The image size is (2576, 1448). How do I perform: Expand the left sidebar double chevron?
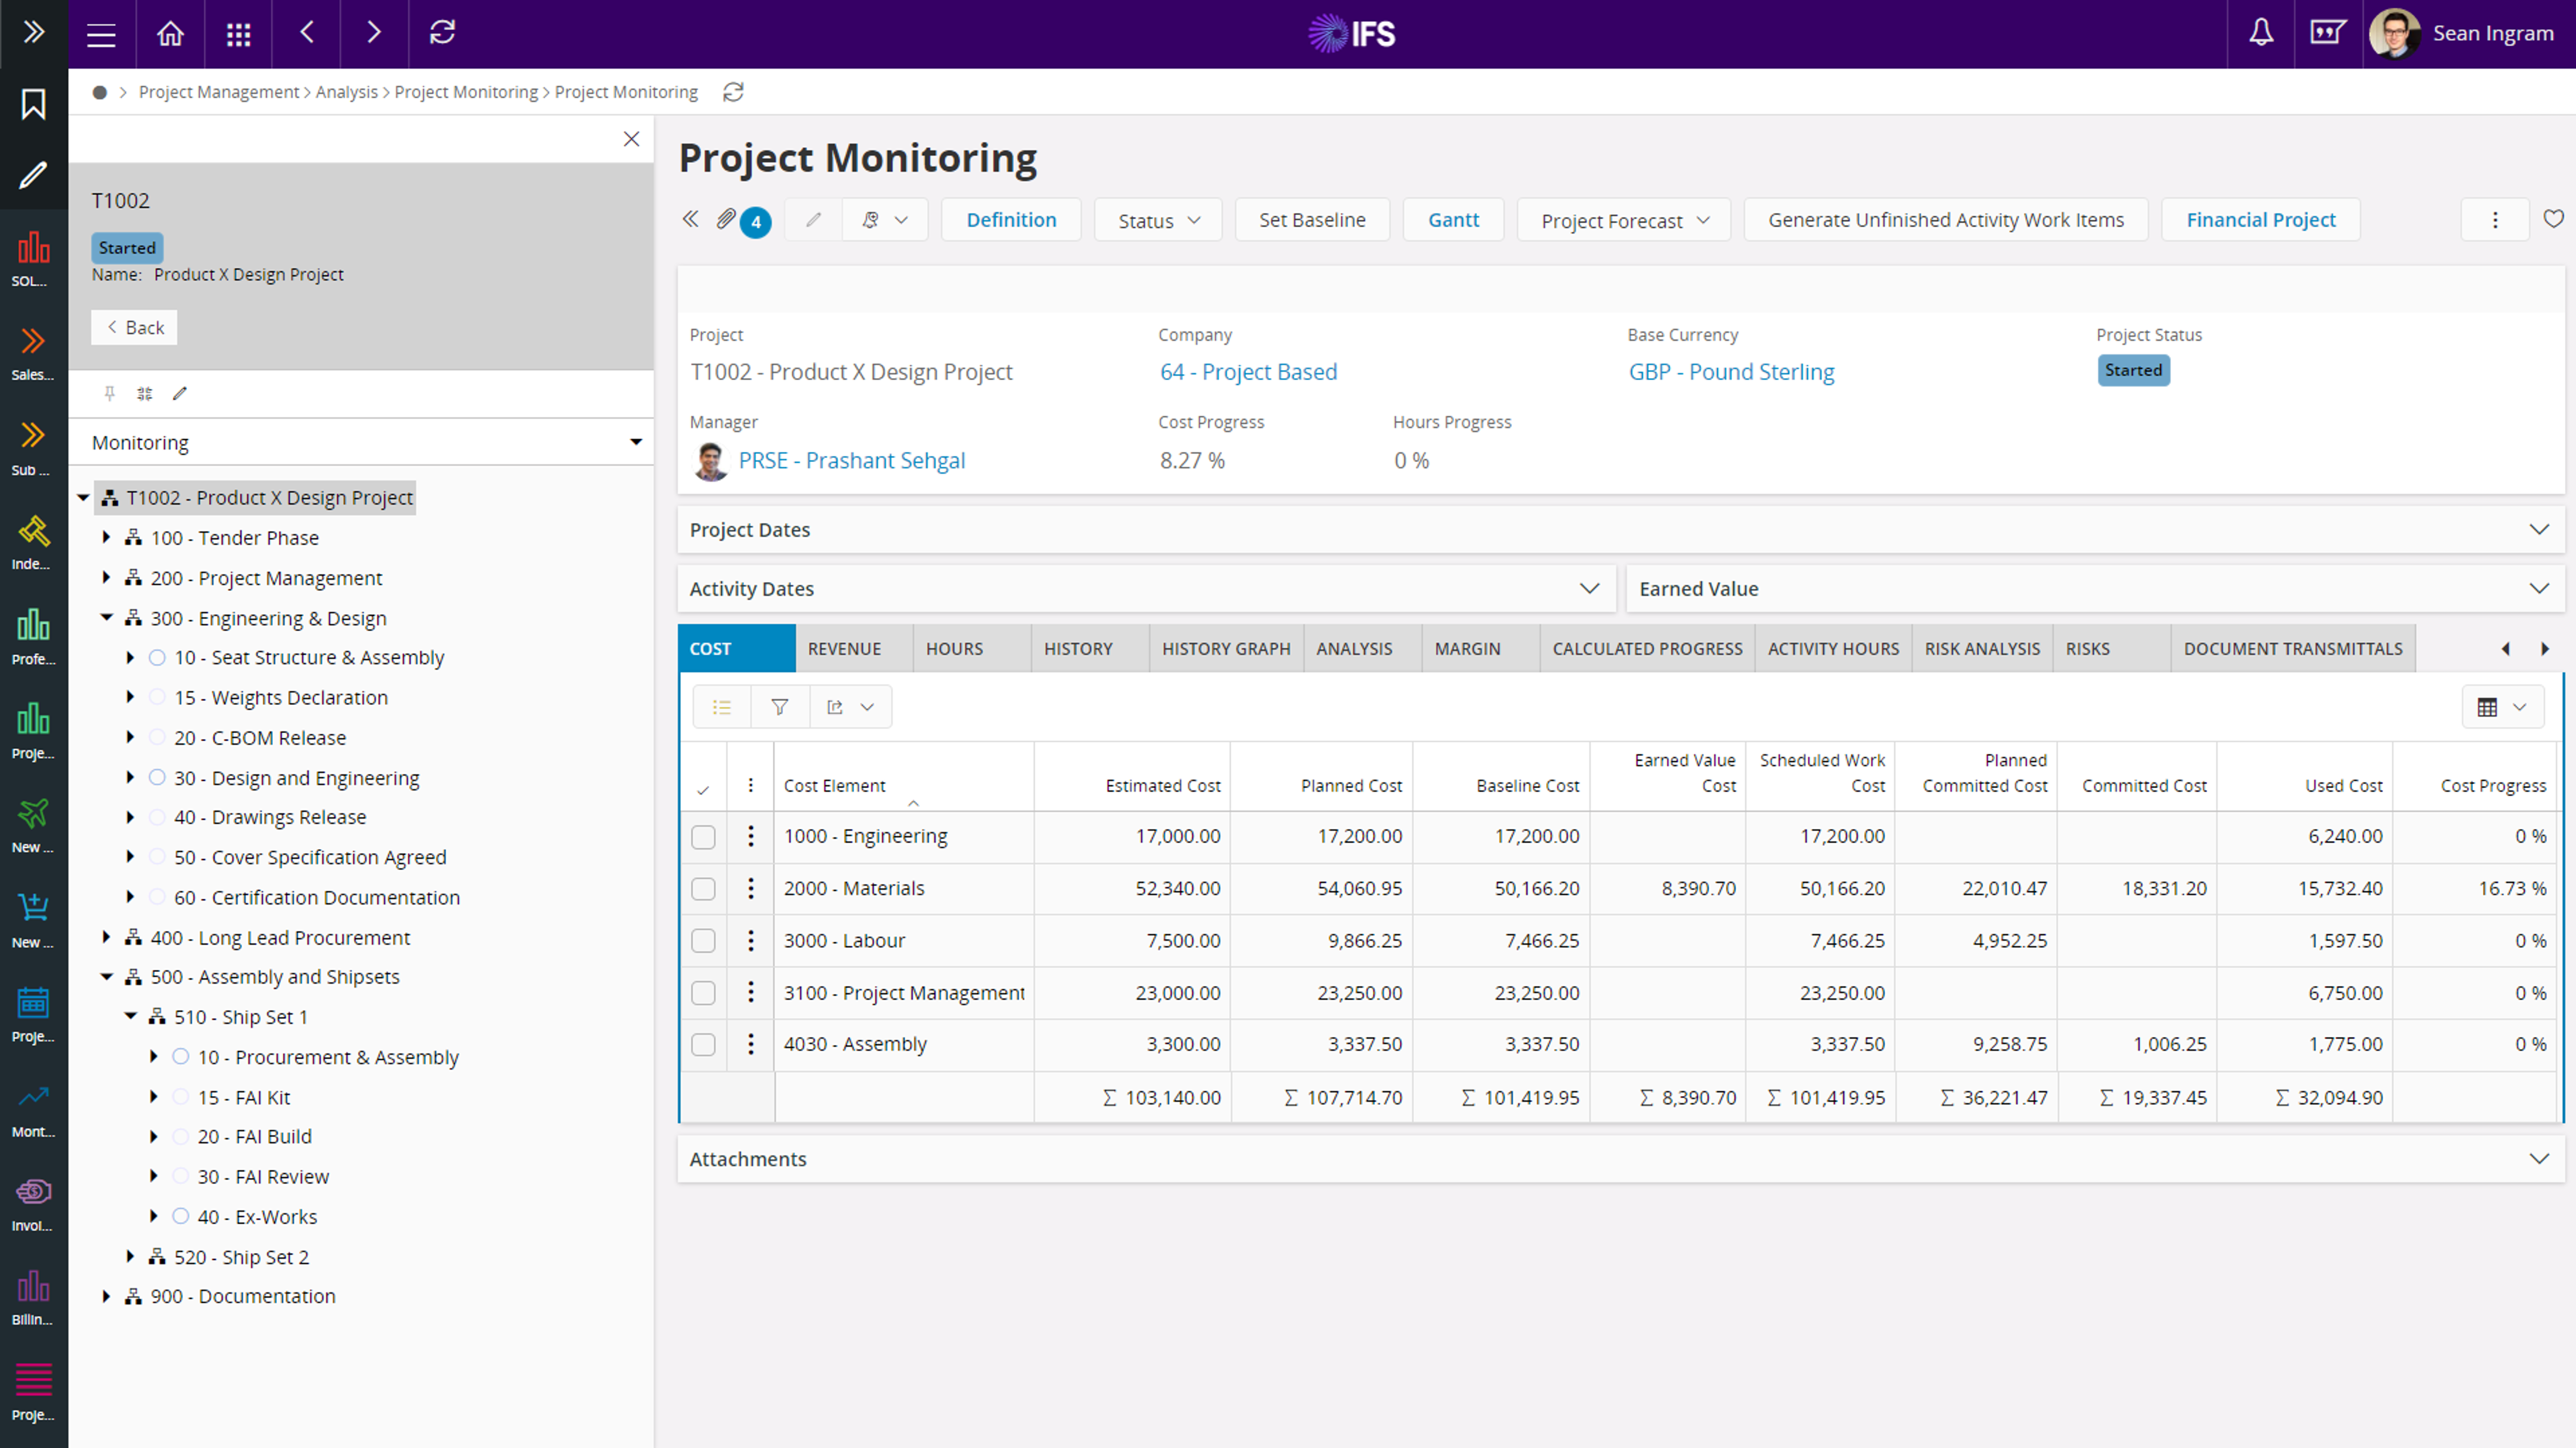tap(34, 33)
